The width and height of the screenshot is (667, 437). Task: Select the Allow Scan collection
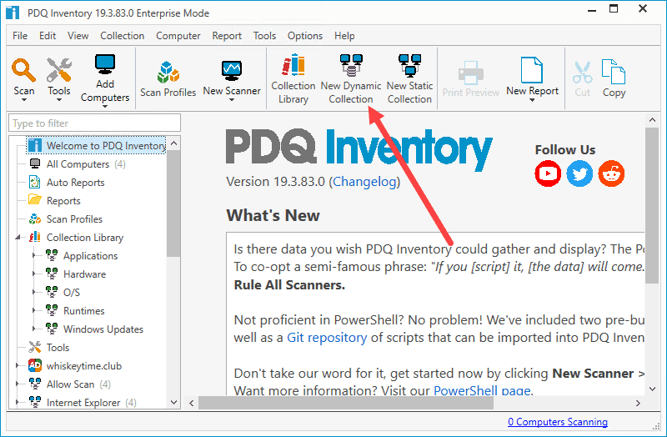pyautogui.click(x=71, y=384)
